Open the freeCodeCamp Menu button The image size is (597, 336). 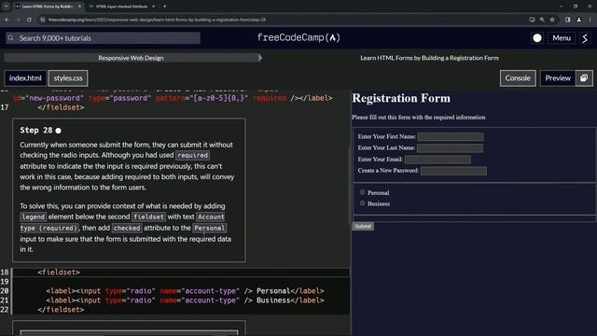point(562,38)
